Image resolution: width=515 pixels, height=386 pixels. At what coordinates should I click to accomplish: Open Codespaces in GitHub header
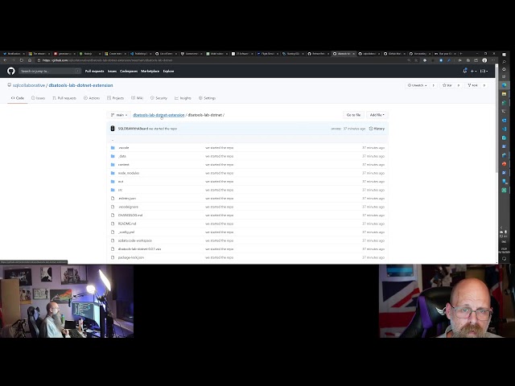[129, 71]
